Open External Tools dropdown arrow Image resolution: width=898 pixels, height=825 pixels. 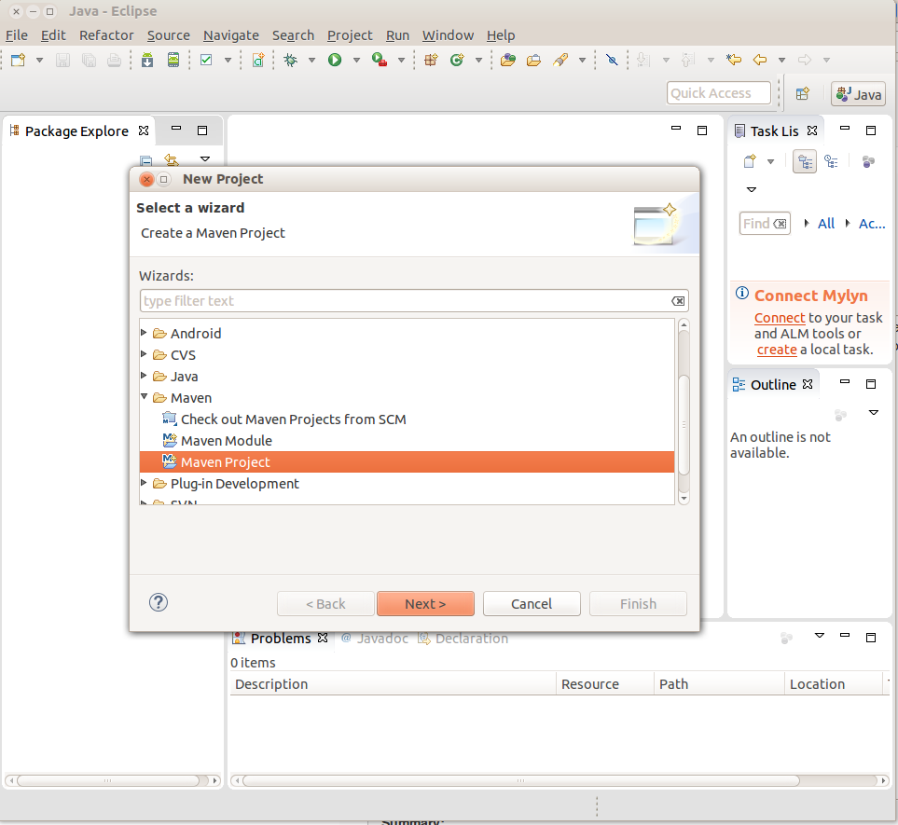click(402, 60)
